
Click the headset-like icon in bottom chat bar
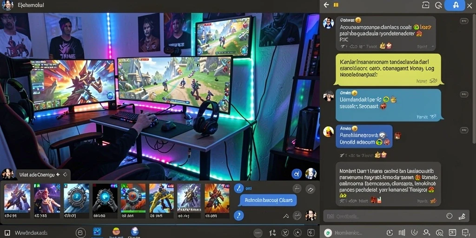414,233
